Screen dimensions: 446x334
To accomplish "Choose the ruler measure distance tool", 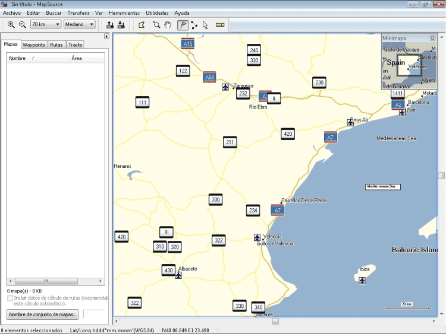I will (x=220, y=25).
